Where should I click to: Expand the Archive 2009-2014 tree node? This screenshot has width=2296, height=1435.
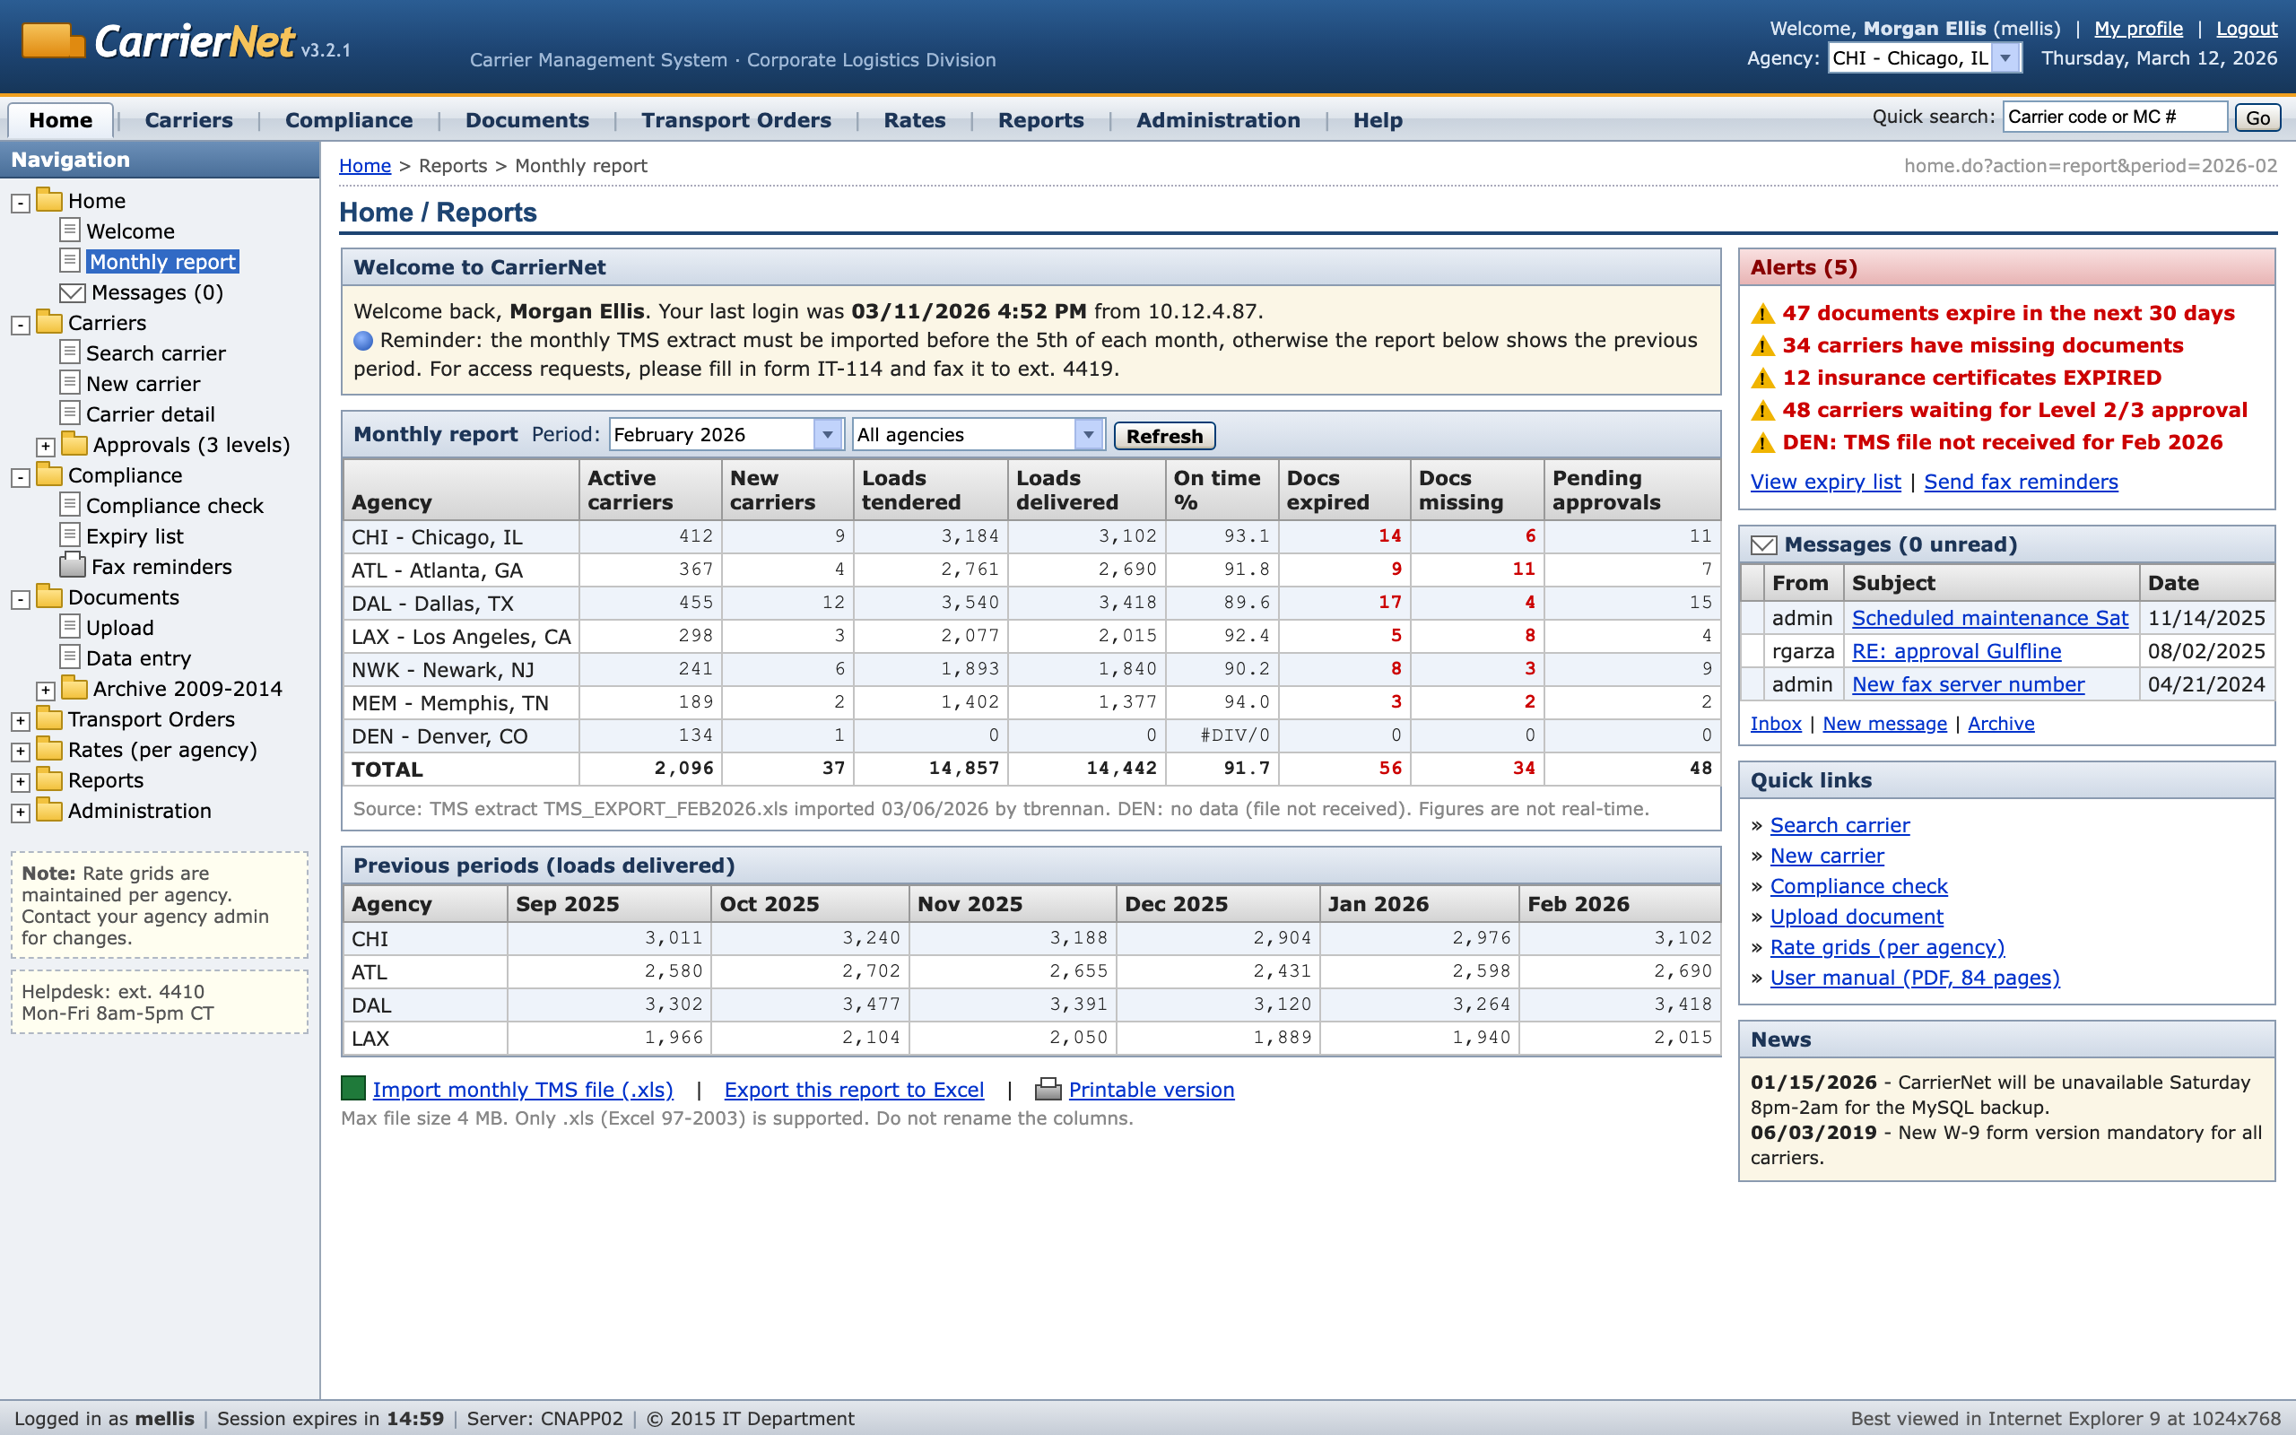click(x=46, y=690)
